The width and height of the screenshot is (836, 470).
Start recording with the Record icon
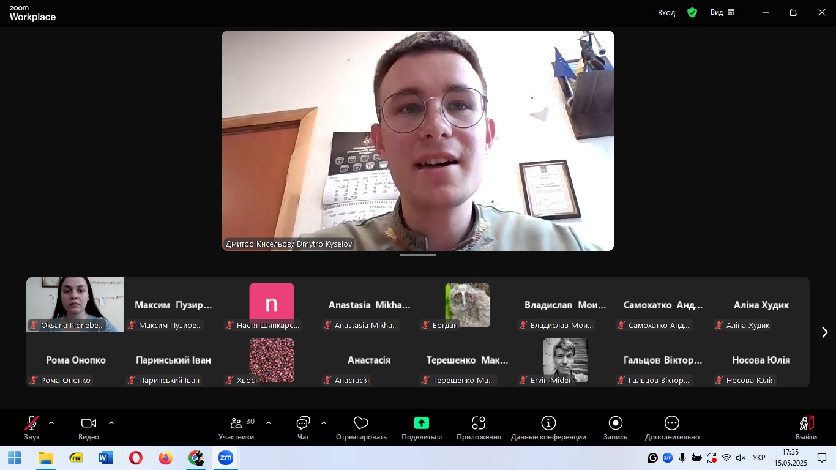(x=615, y=423)
